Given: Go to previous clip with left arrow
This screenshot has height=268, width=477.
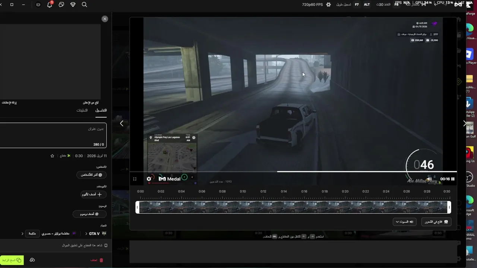Looking at the screenshot, I should (121, 123).
